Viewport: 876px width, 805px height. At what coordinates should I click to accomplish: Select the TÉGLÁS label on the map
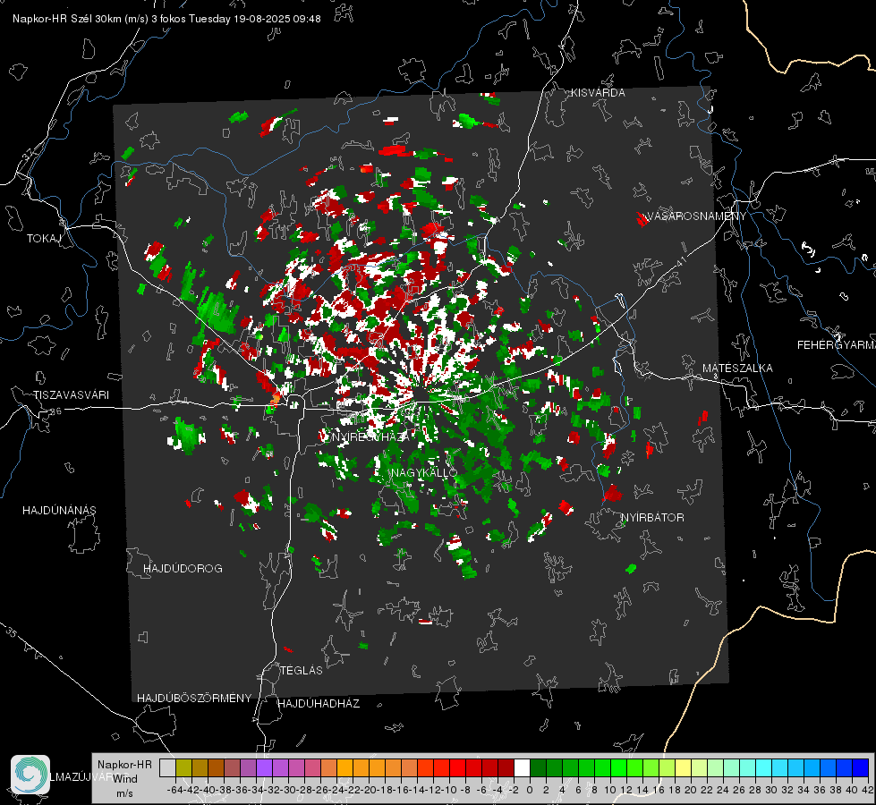[302, 670]
